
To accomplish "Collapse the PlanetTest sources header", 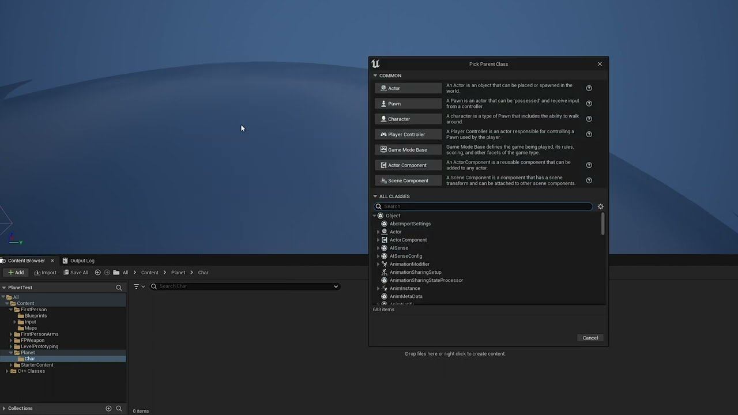I will coord(3,288).
